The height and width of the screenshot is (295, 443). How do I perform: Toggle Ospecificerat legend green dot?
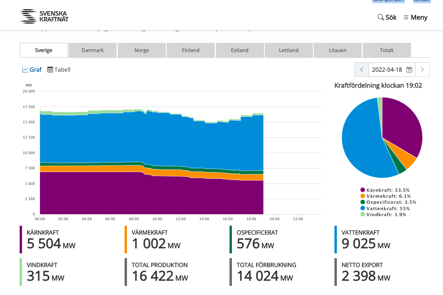[363, 202]
